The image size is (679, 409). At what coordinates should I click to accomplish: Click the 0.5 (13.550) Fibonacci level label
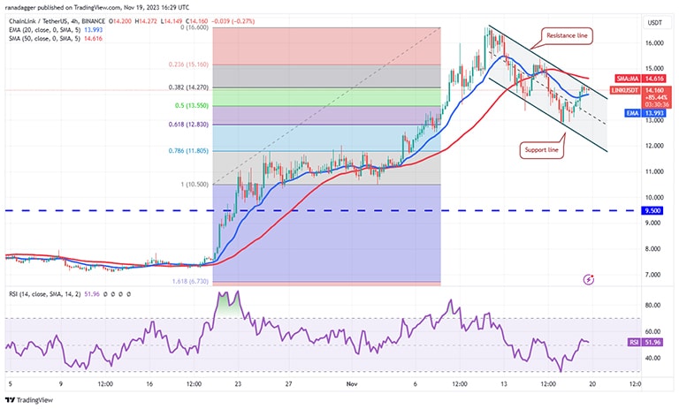191,105
